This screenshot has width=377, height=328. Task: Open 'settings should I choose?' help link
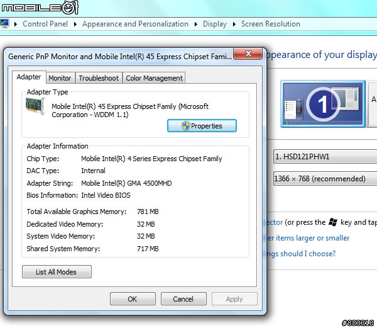pyautogui.click(x=301, y=254)
